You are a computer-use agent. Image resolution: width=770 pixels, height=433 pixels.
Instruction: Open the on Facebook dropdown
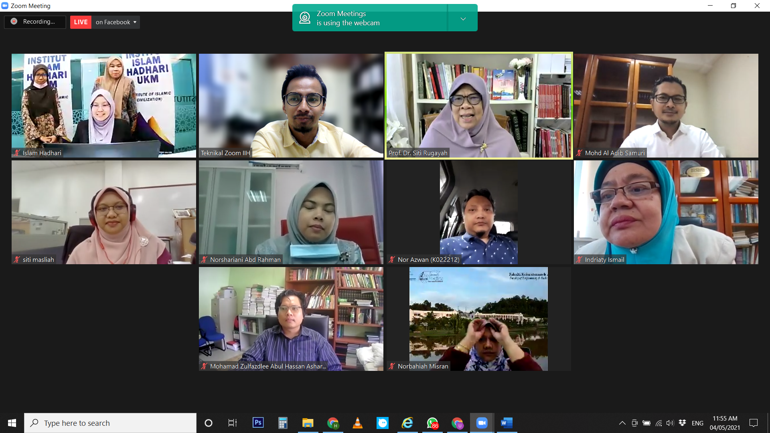click(116, 22)
